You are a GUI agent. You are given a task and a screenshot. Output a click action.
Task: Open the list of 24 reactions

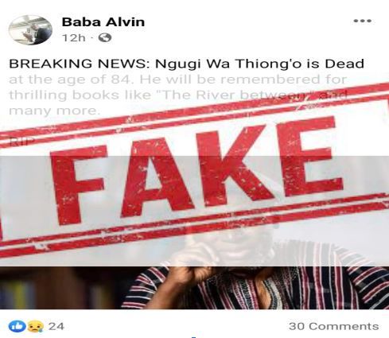coord(56,326)
